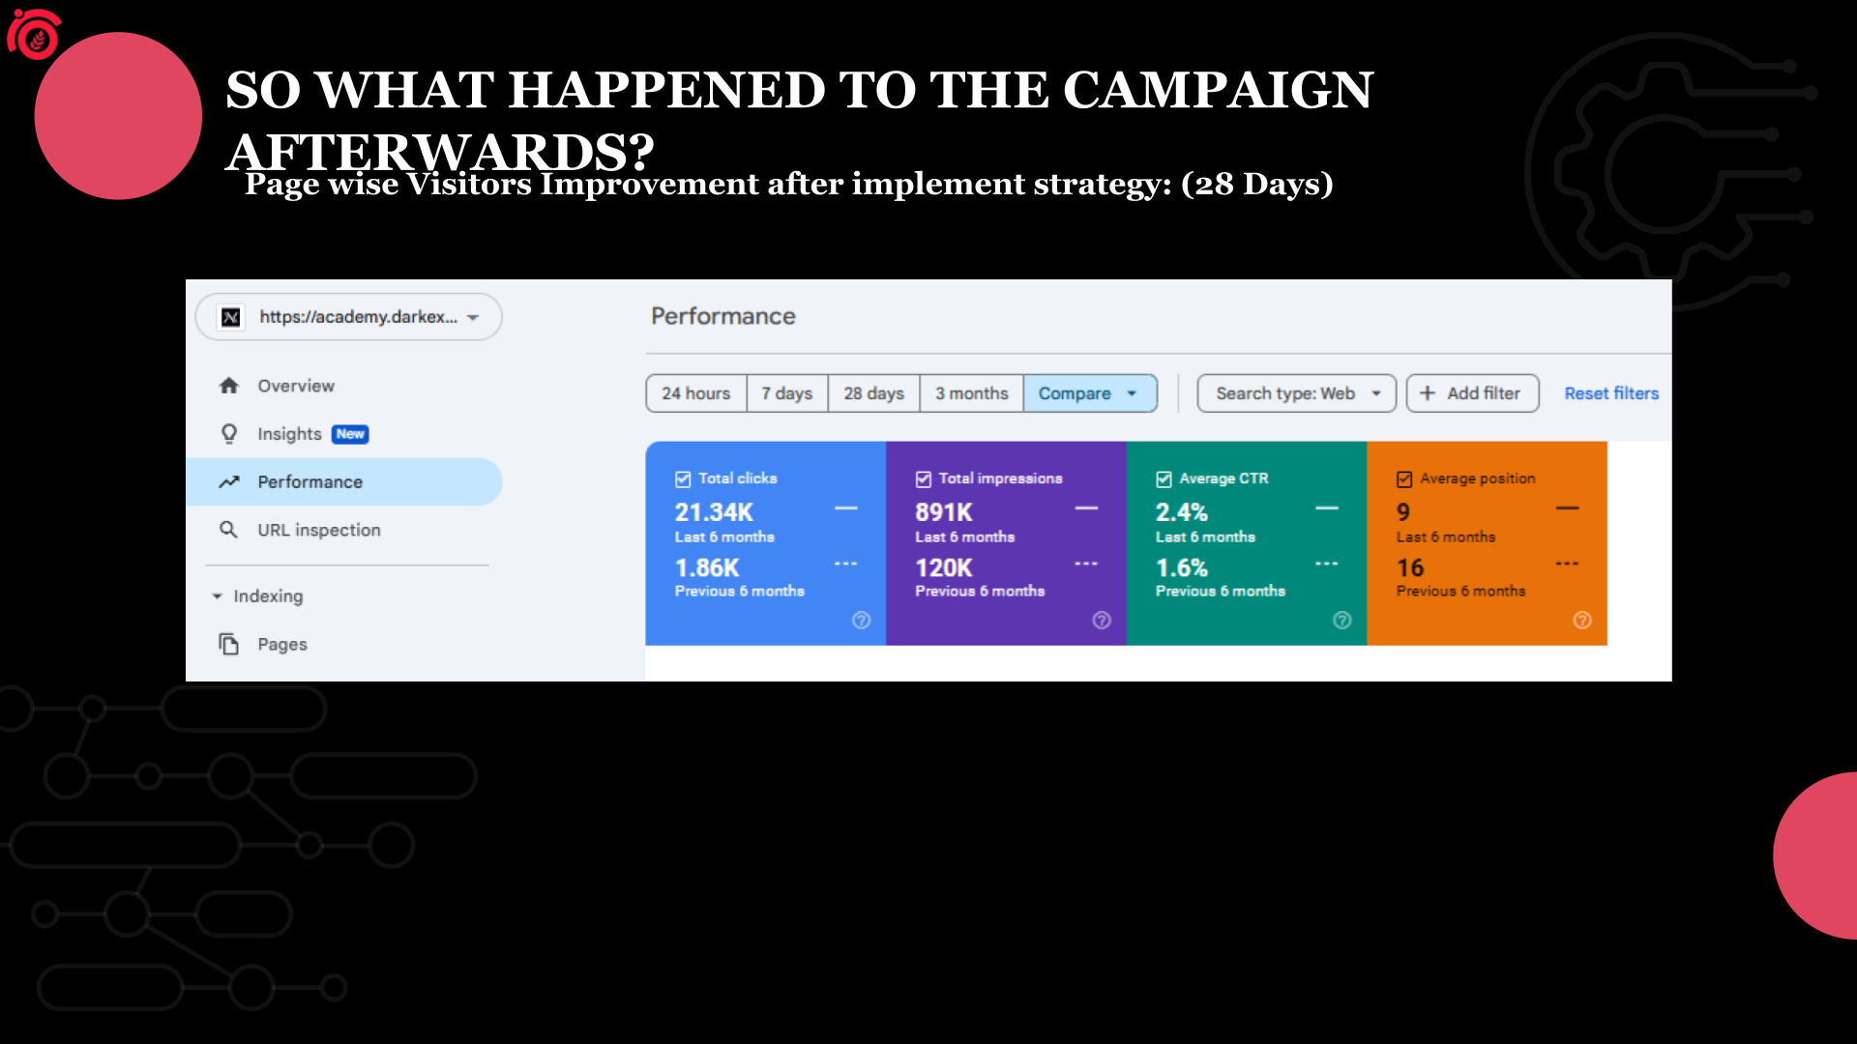Screen dimensions: 1857x1044
Task: Open the Pages documents icon
Action: [229, 644]
